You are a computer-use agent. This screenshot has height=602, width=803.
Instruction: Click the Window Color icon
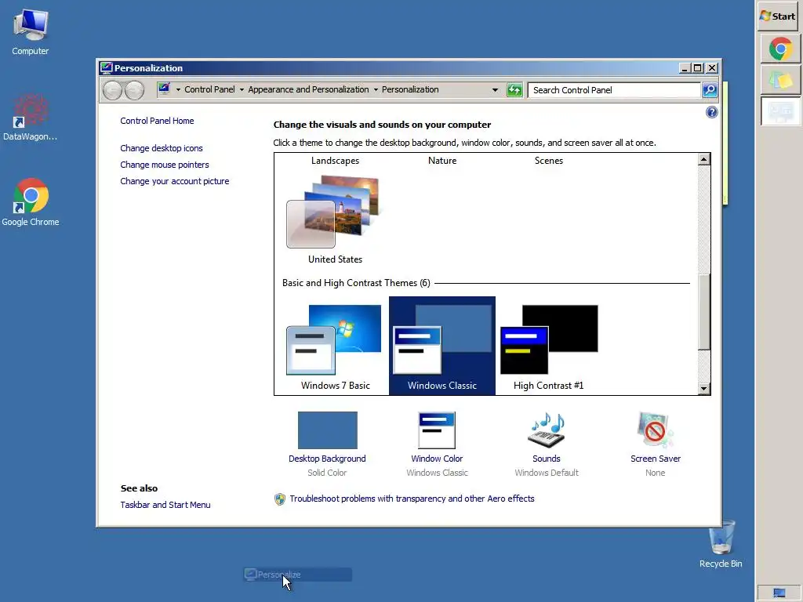[437, 430]
